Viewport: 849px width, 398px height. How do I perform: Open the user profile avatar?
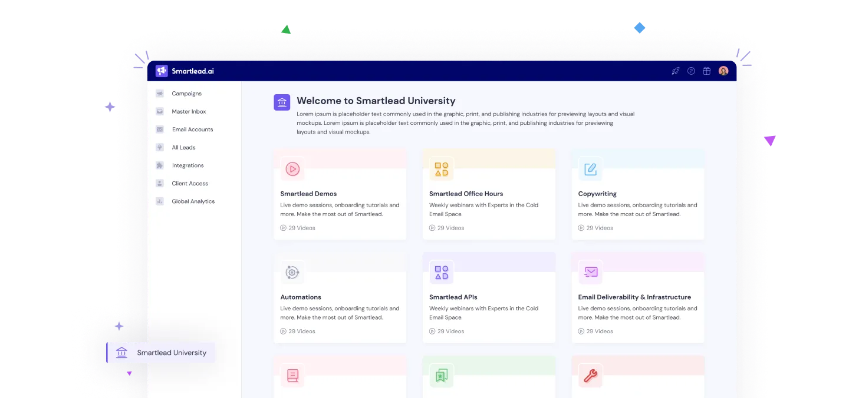723,71
